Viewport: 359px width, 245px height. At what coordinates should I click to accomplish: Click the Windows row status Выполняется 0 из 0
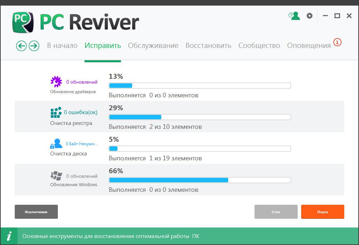pos(154,190)
